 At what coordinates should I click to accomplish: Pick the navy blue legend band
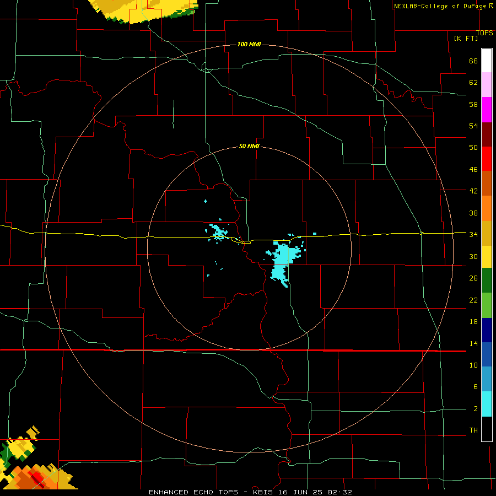tap(487, 330)
